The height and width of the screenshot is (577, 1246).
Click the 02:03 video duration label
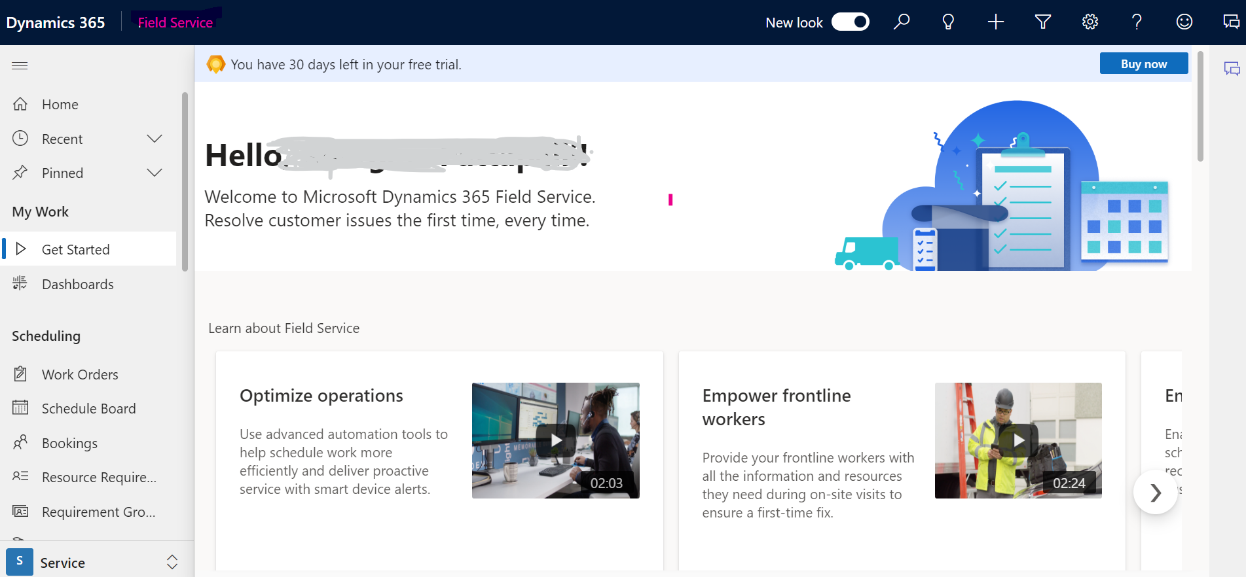click(x=606, y=483)
